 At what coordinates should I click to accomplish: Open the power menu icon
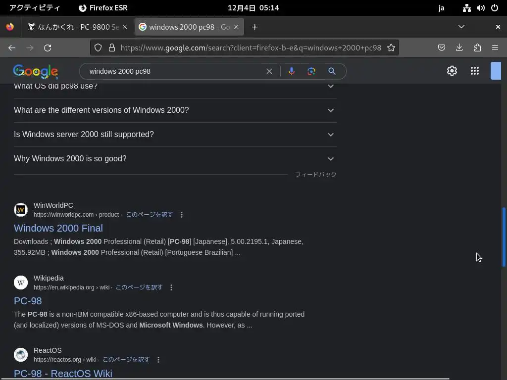click(x=495, y=8)
